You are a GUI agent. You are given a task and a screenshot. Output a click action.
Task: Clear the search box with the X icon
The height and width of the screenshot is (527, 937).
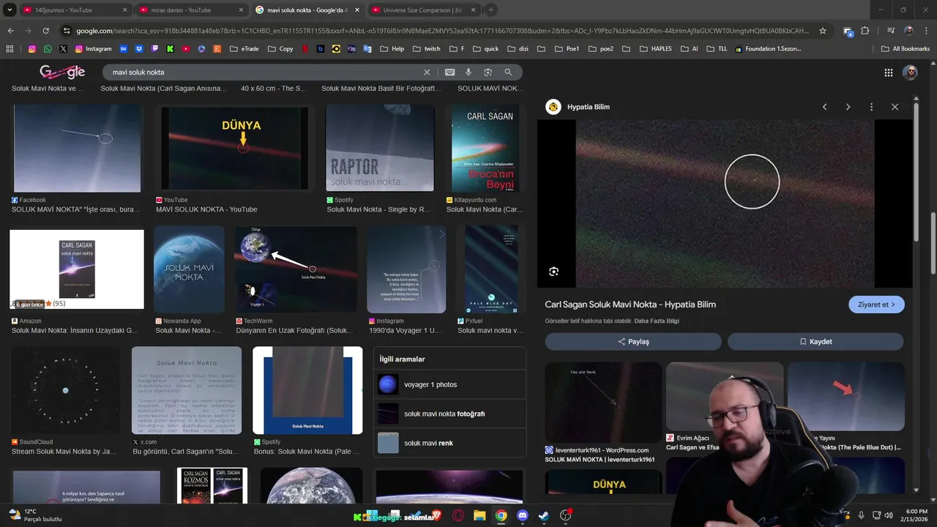pyautogui.click(x=427, y=72)
